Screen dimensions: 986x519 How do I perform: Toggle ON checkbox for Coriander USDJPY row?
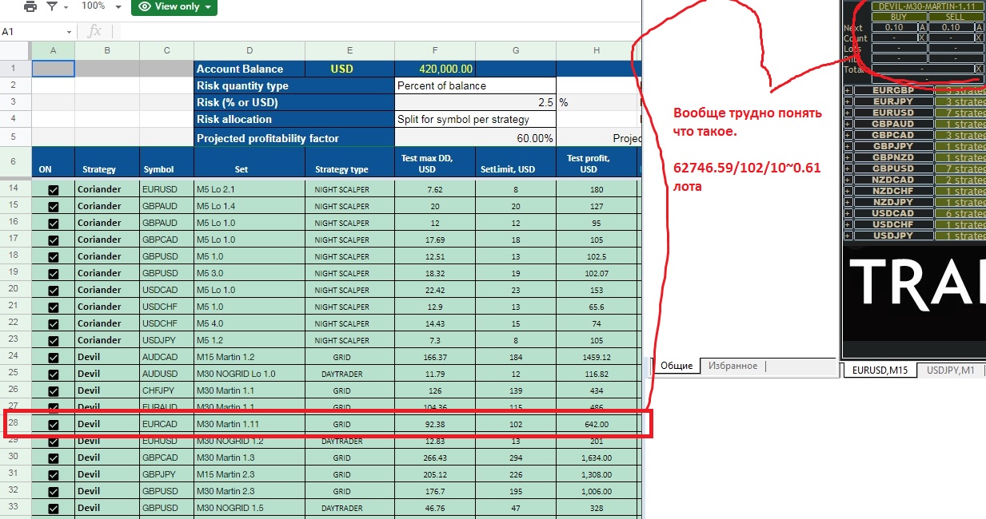click(x=54, y=340)
